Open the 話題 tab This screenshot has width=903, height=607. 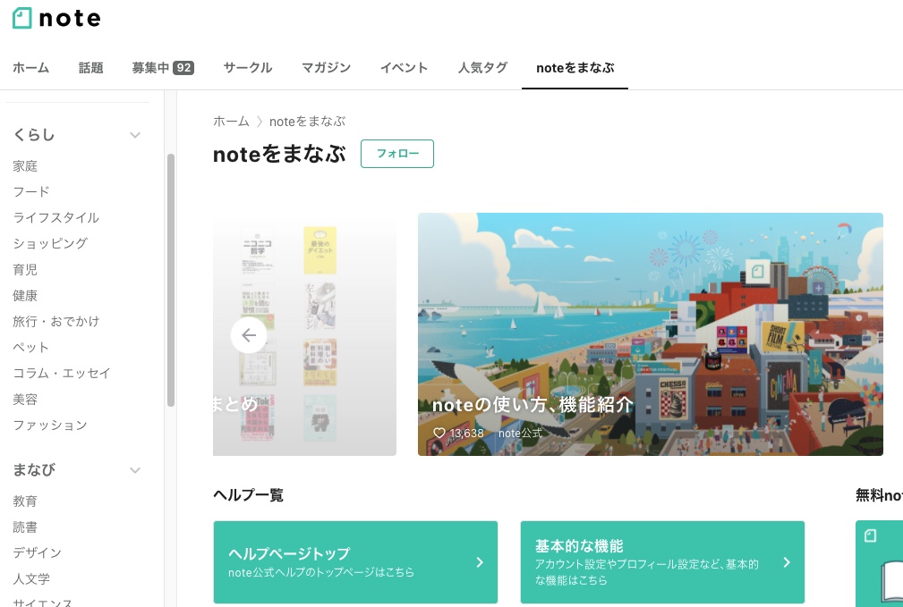91,68
